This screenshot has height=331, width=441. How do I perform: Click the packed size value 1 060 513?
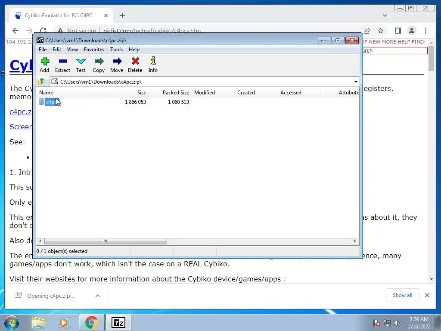click(x=178, y=102)
